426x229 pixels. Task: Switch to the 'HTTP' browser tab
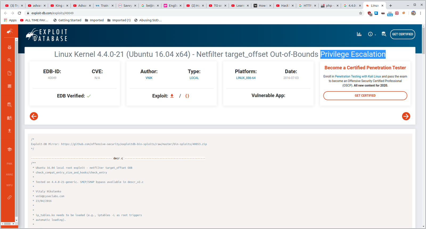307,6
